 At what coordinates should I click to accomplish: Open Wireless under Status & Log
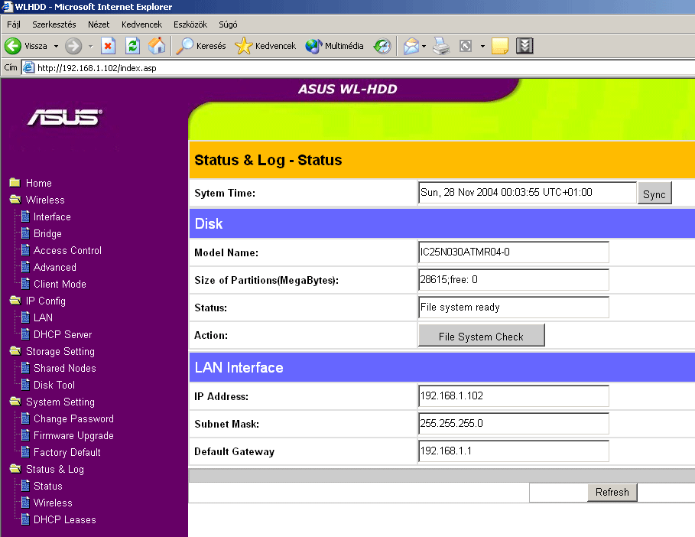[x=47, y=503]
